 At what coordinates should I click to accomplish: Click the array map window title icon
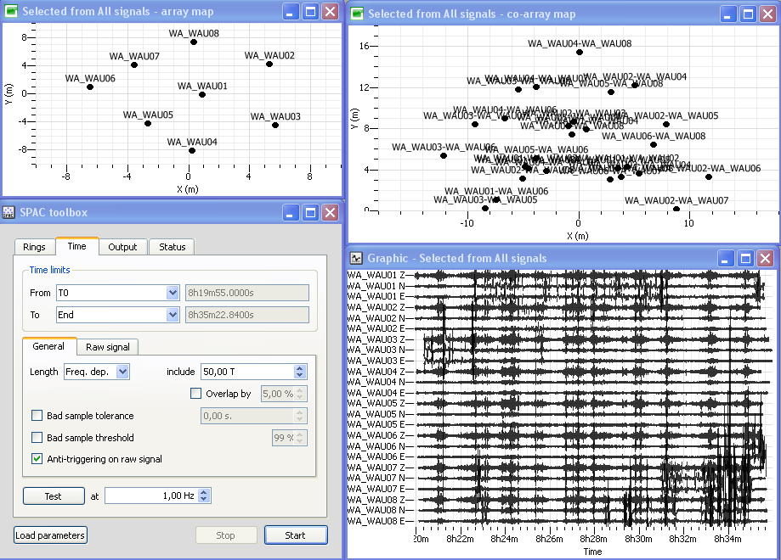[11, 12]
